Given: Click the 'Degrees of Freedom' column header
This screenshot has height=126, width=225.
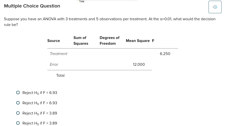Looking at the screenshot, I should (x=109, y=40).
